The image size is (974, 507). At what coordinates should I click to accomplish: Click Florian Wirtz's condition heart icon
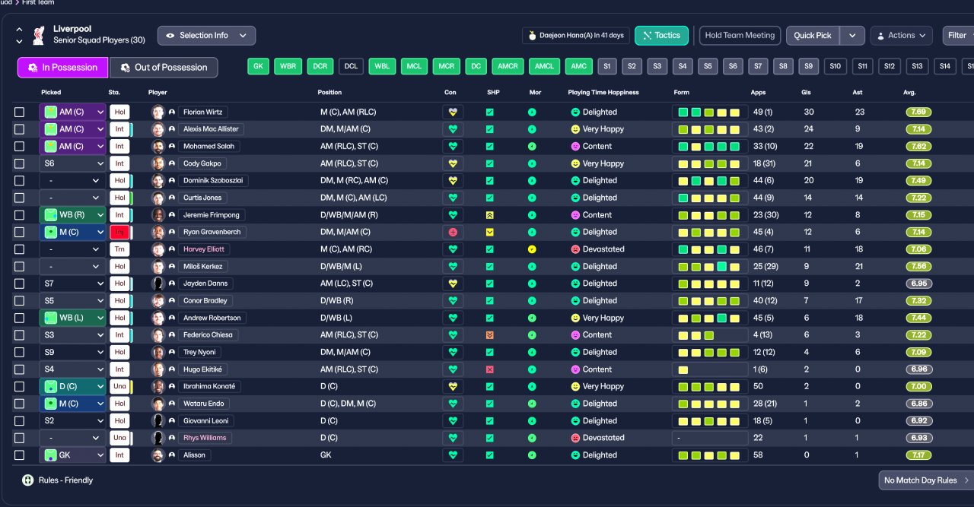pos(453,112)
